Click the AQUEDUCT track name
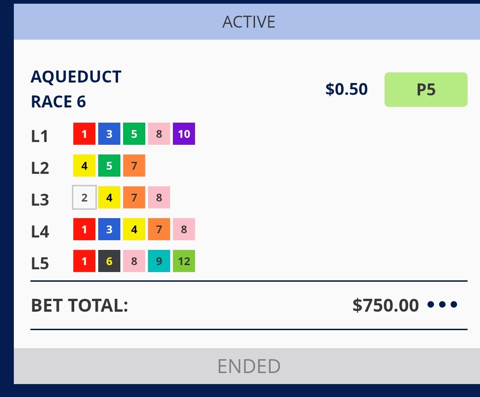This screenshot has height=397, width=480. [76, 77]
